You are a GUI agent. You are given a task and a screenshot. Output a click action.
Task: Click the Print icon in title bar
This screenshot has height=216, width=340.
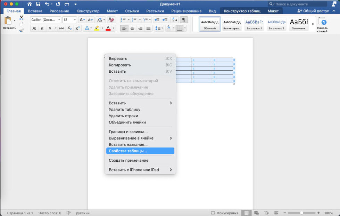point(67,4)
